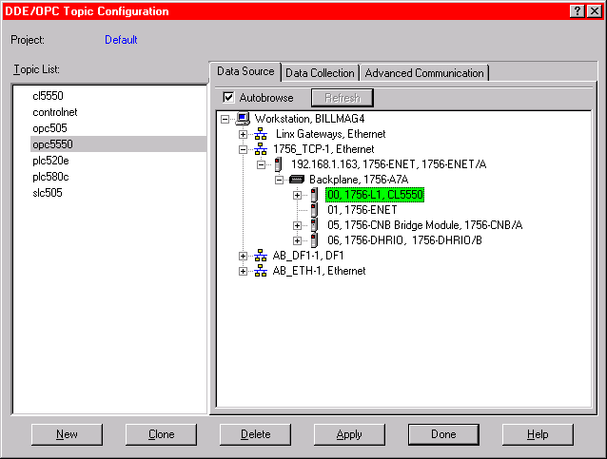607x459 pixels.
Task: Click the Backplane chassis icon
Action: point(297,180)
